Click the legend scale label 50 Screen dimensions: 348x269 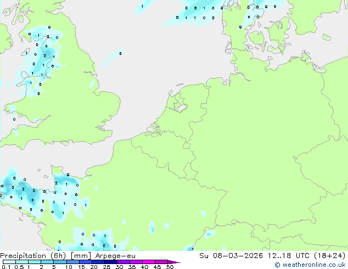170,267
